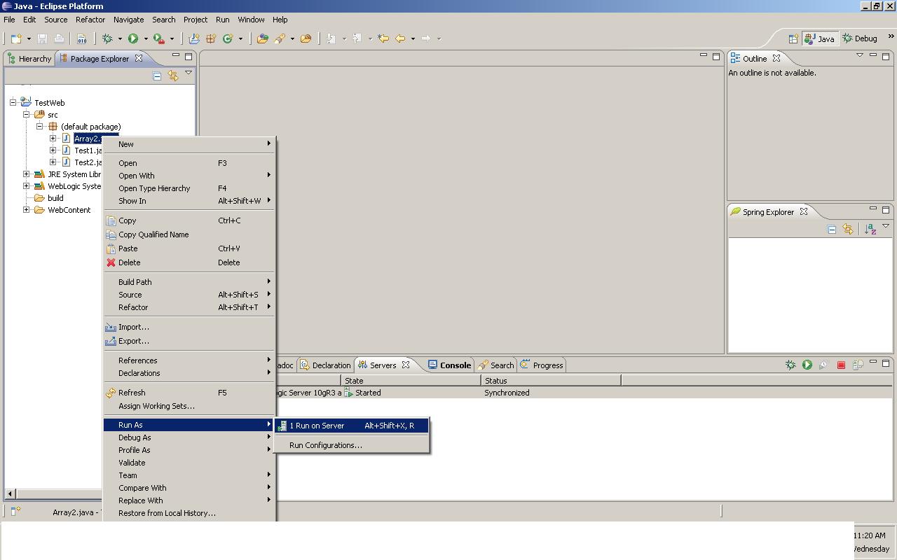Switch to the Debug perspective
The width and height of the screenshot is (897, 560).
coord(861,38)
